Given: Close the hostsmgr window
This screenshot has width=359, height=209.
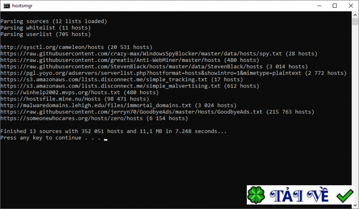Looking at the screenshot, I should (350, 6).
